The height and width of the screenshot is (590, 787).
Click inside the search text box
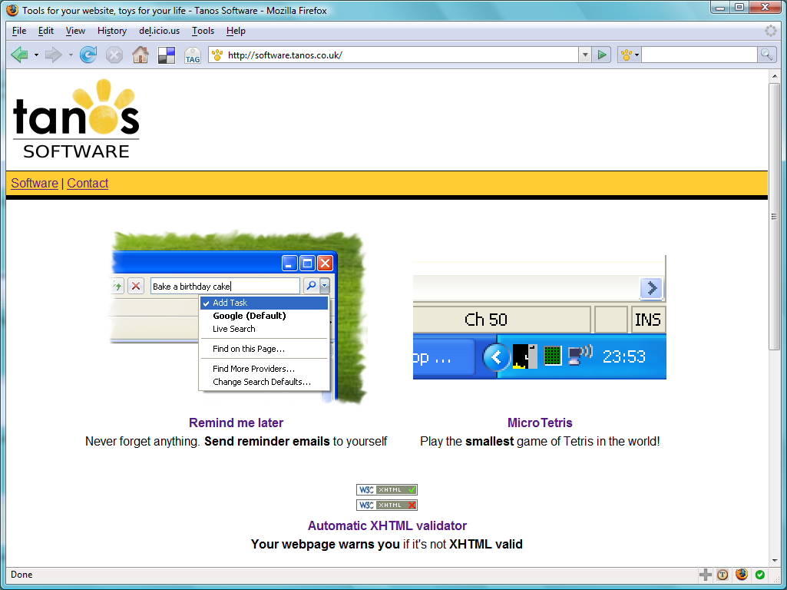pyautogui.click(x=699, y=55)
